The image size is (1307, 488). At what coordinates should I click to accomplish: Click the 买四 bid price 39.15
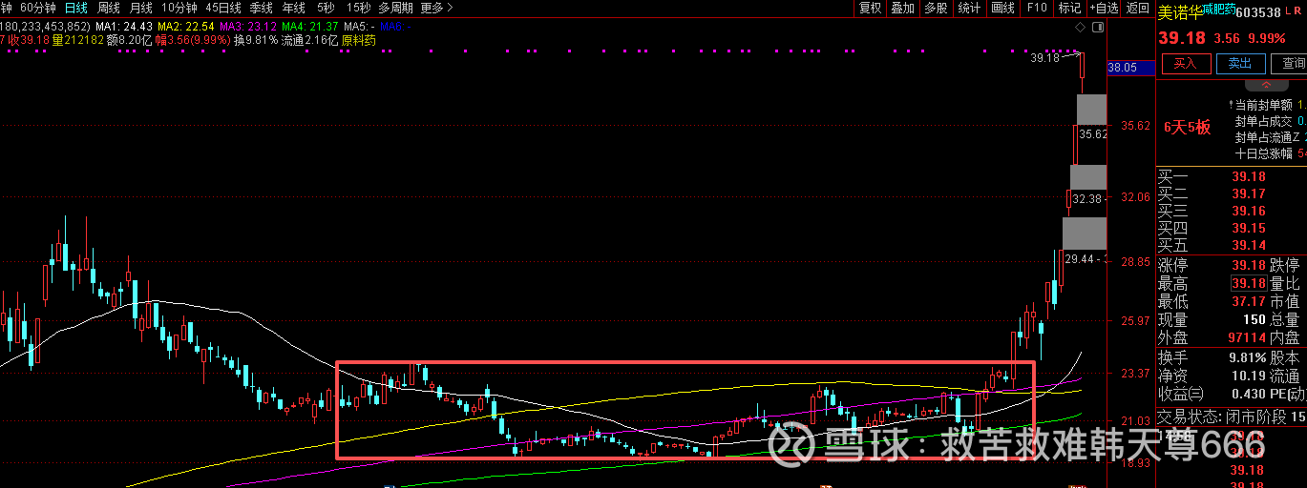click(x=1248, y=228)
